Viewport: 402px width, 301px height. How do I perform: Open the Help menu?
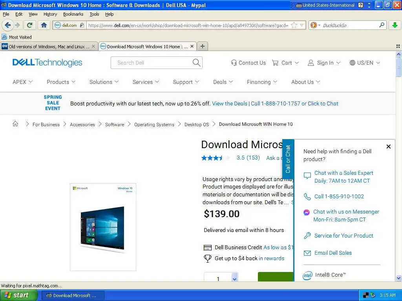[110, 14]
